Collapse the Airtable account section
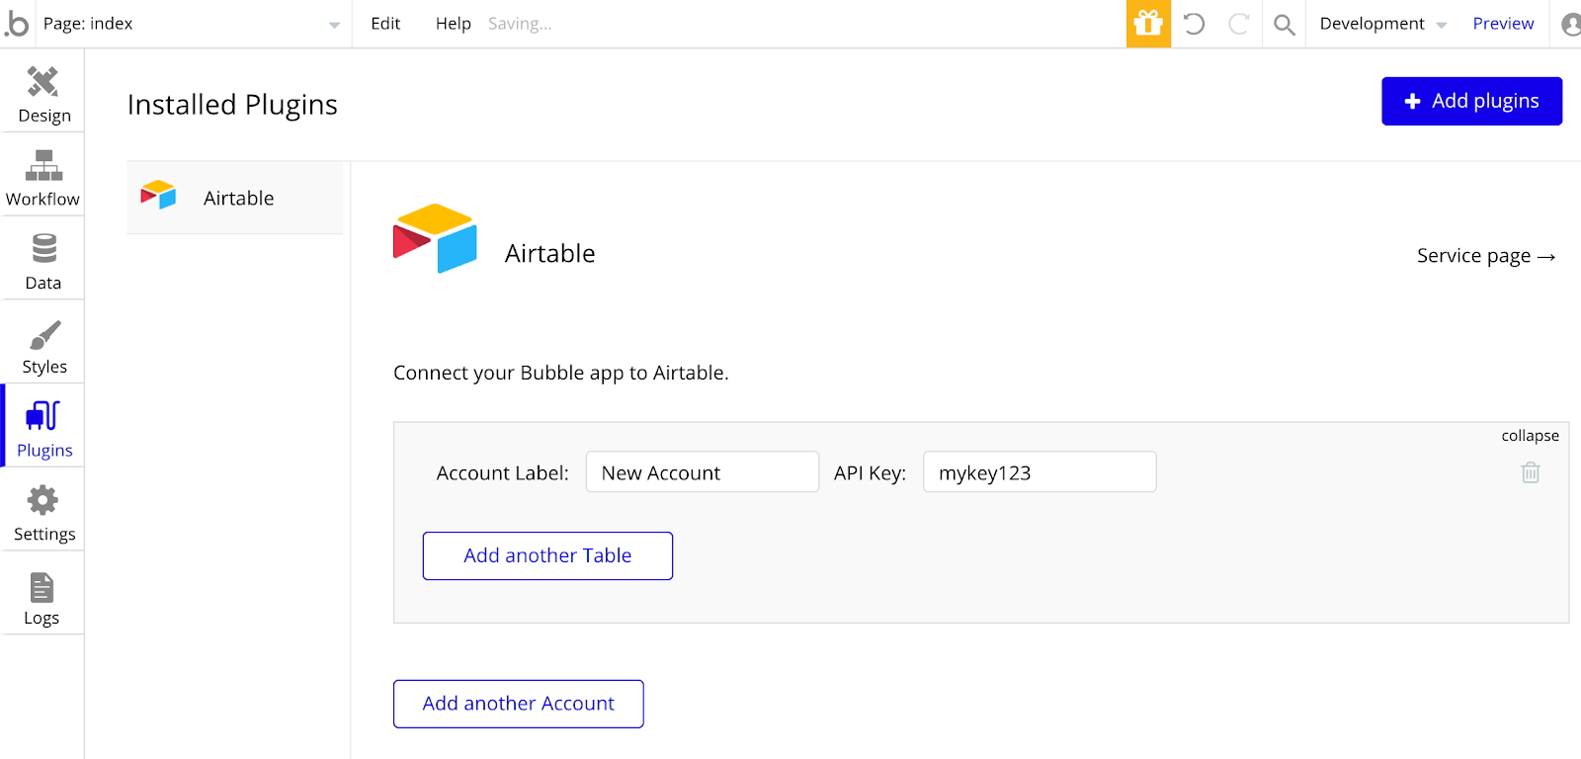Screen dimensions: 1581x759 1530,436
